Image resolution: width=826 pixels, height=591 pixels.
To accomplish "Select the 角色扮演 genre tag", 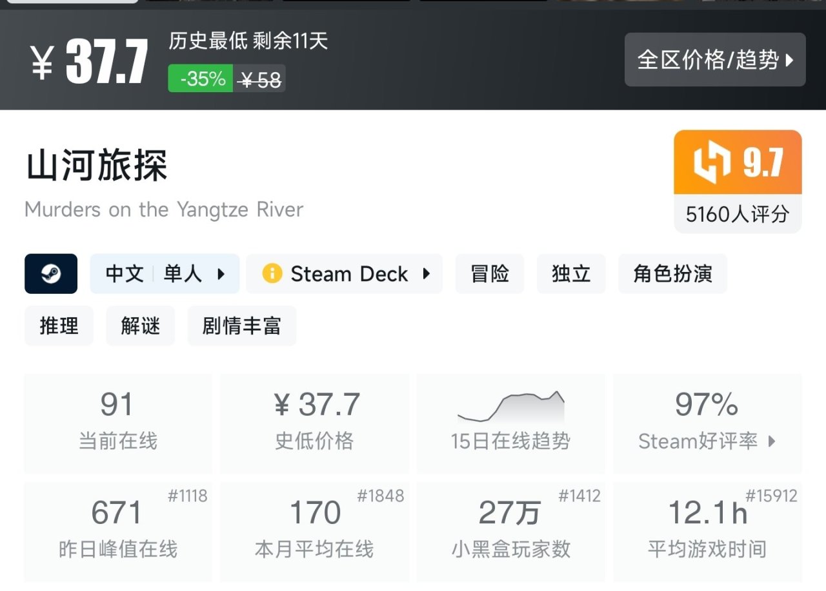I will pos(672,274).
